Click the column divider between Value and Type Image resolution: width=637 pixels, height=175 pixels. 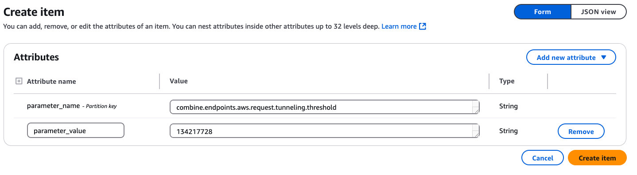[489, 81]
